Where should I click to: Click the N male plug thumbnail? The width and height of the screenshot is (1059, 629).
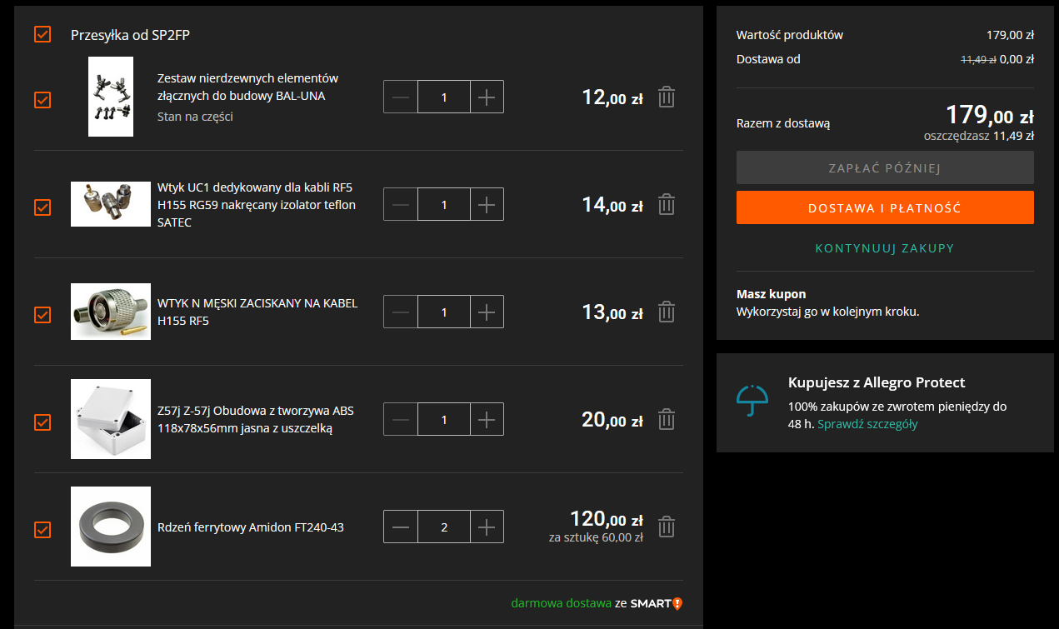(111, 312)
